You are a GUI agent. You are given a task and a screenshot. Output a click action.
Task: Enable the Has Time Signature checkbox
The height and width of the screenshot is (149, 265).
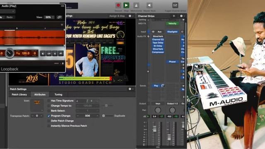pyautogui.click(x=49, y=101)
